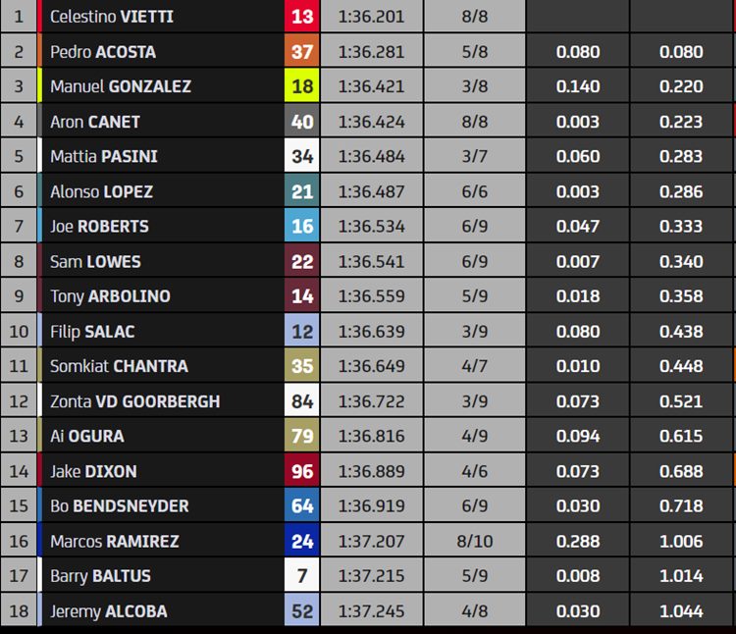Select Pedro Acosta's orange number 37 badge

click(302, 51)
